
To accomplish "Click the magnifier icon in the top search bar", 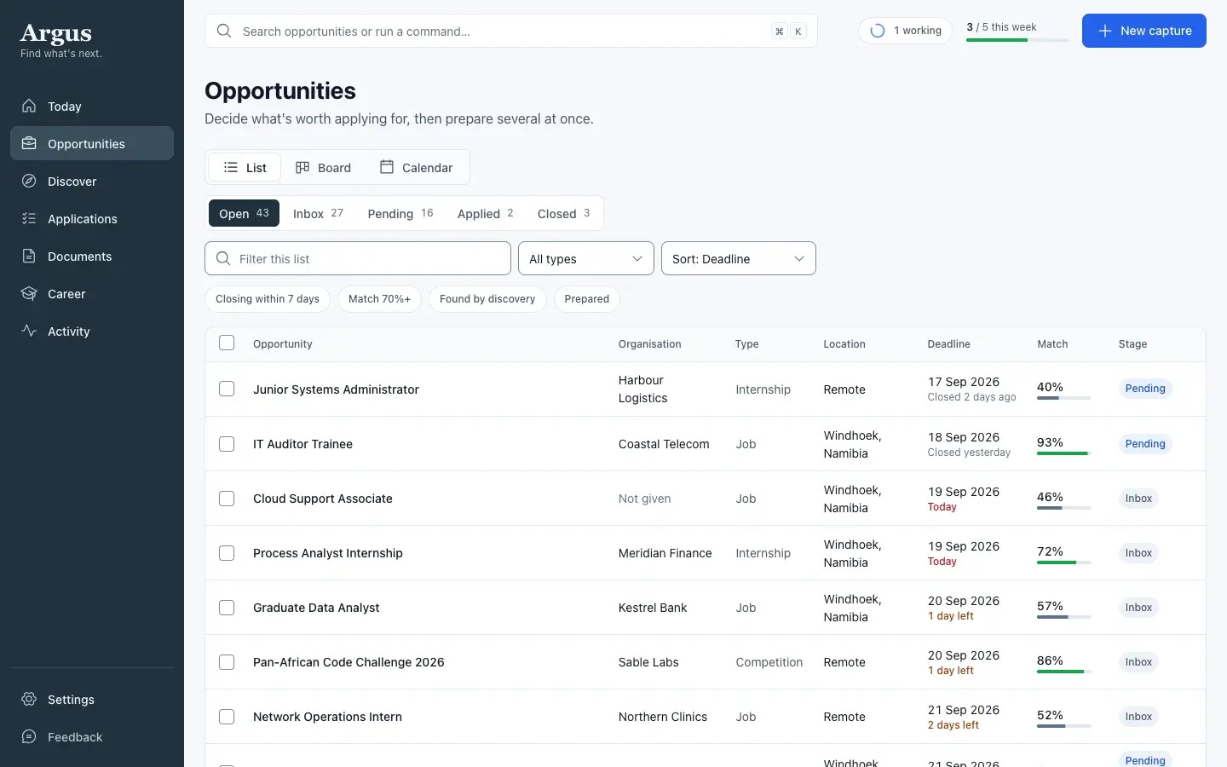I will click(224, 31).
